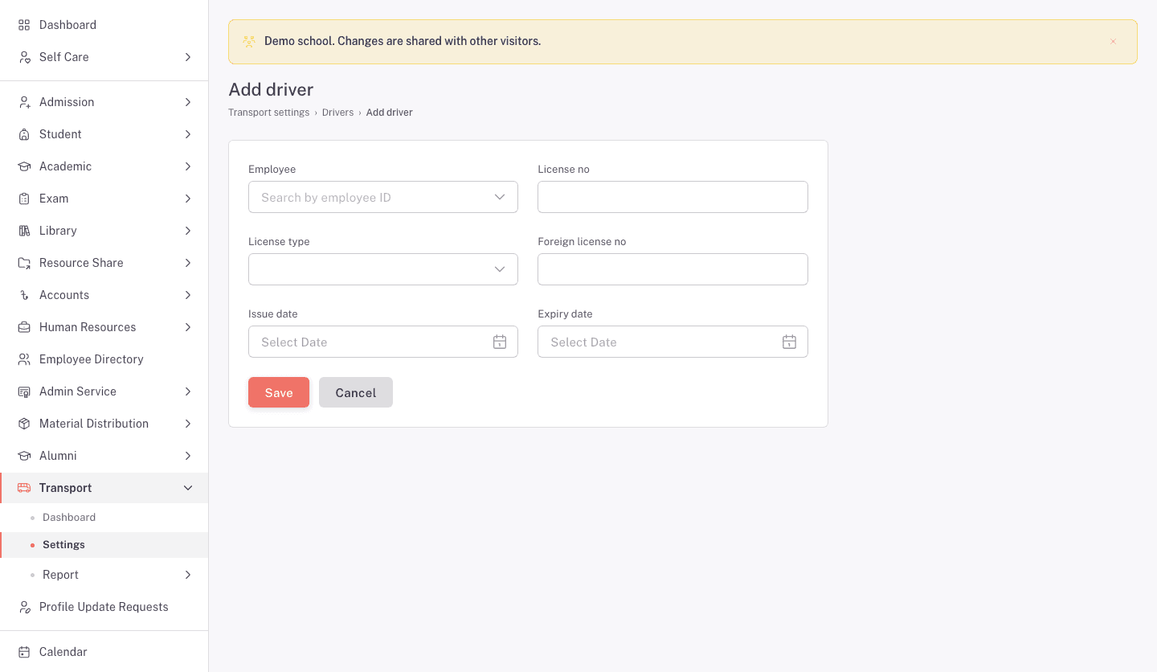Select the Settings submenu item

104,545
